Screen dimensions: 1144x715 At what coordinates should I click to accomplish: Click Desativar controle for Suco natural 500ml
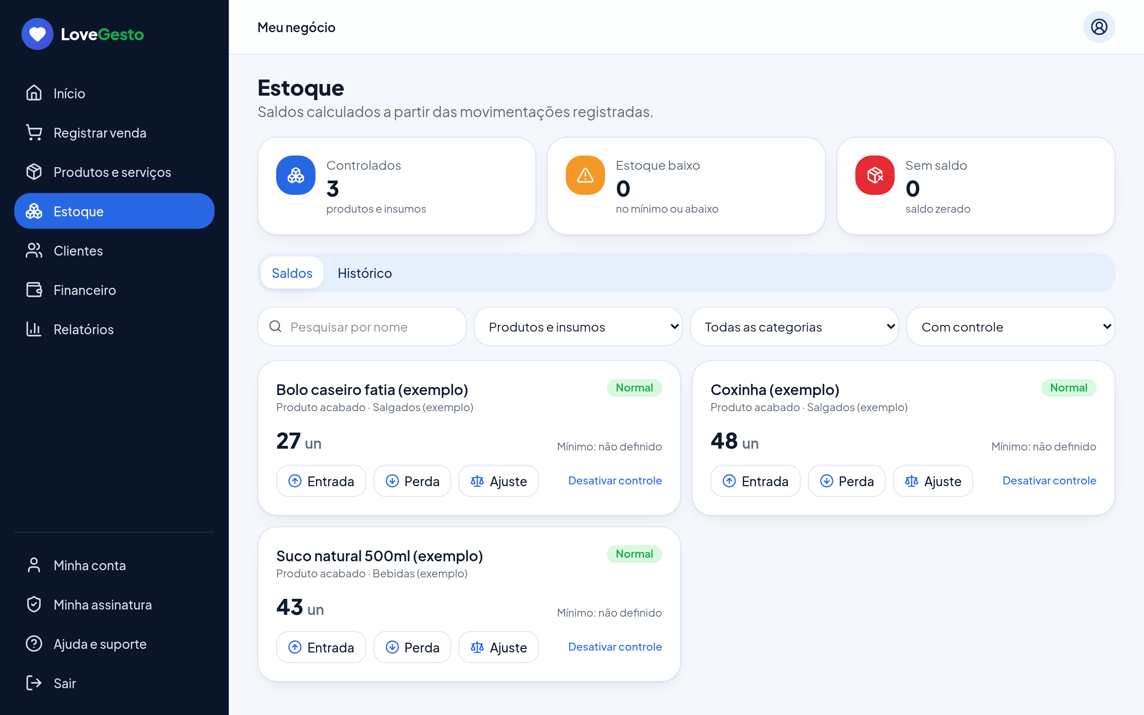coord(614,647)
